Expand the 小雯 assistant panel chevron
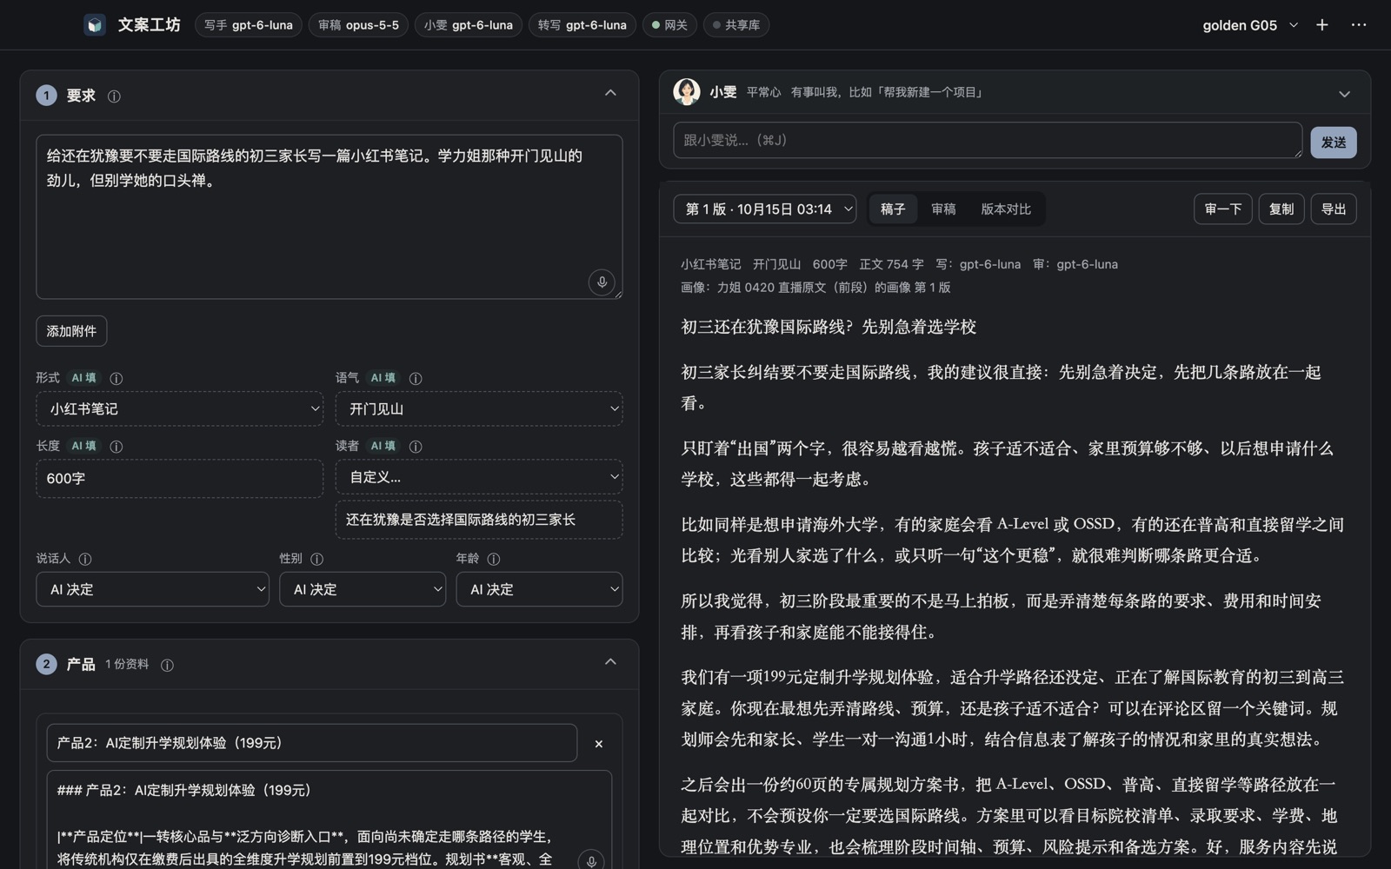This screenshot has height=869, width=1391. point(1344,94)
